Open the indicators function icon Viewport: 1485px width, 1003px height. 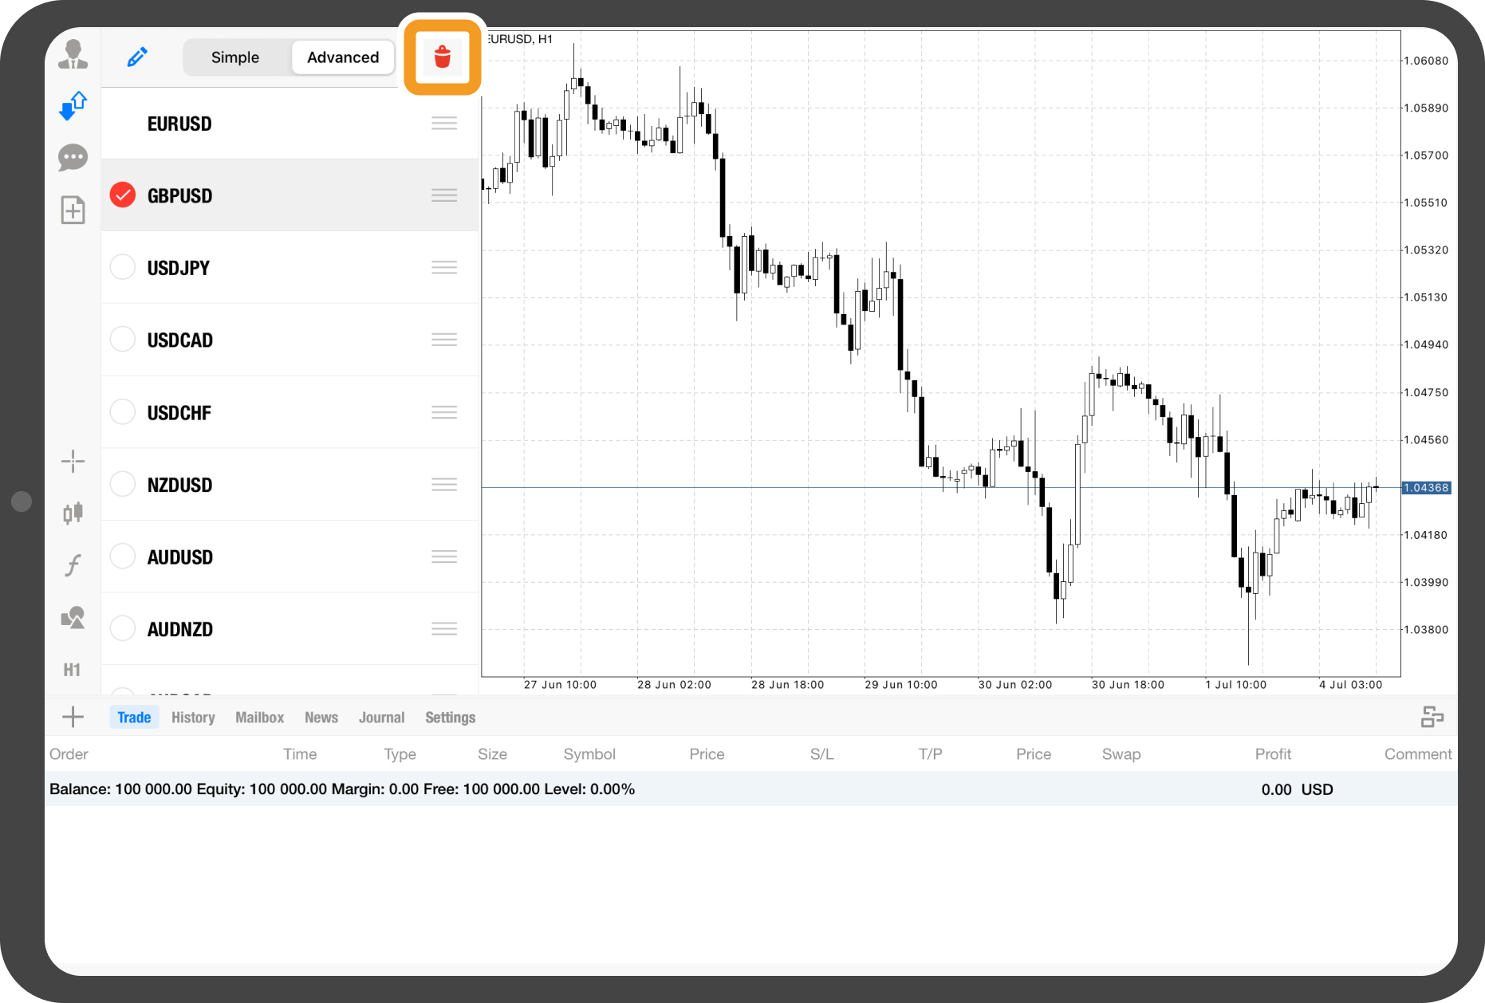(73, 565)
